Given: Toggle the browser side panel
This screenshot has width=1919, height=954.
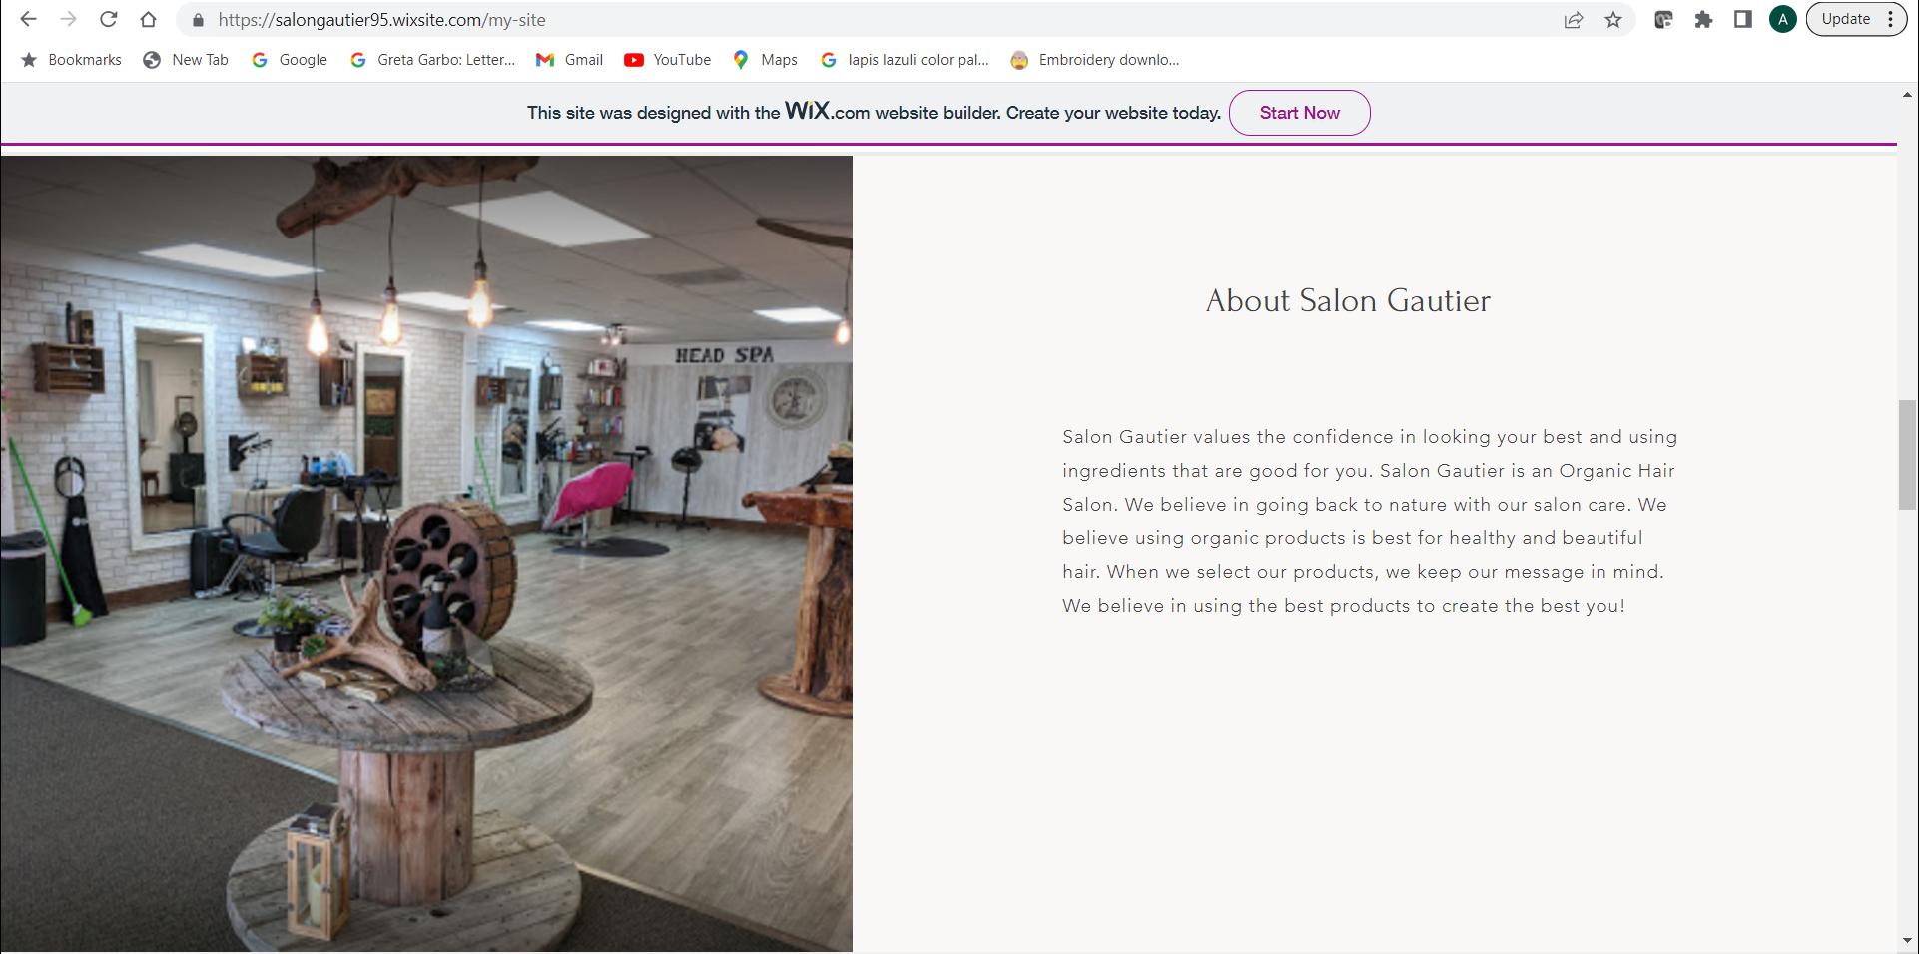Looking at the screenshot, I should tap(1743, 19).
